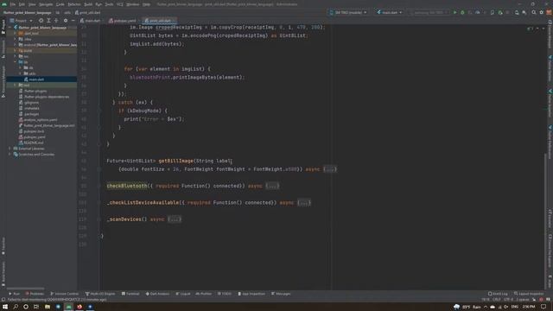Open the device manager icon in the toolbar
The image size is (553, 311).
tap(517, 12)
